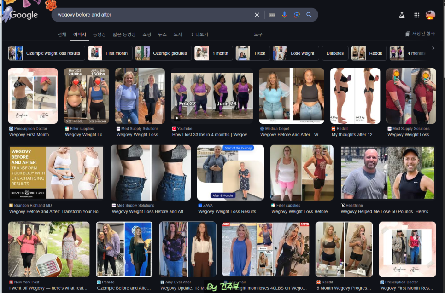Switch to the 쇼핑 tab
Image resolution: width=445 pixels, height=293 pixels.
point(147,34)
